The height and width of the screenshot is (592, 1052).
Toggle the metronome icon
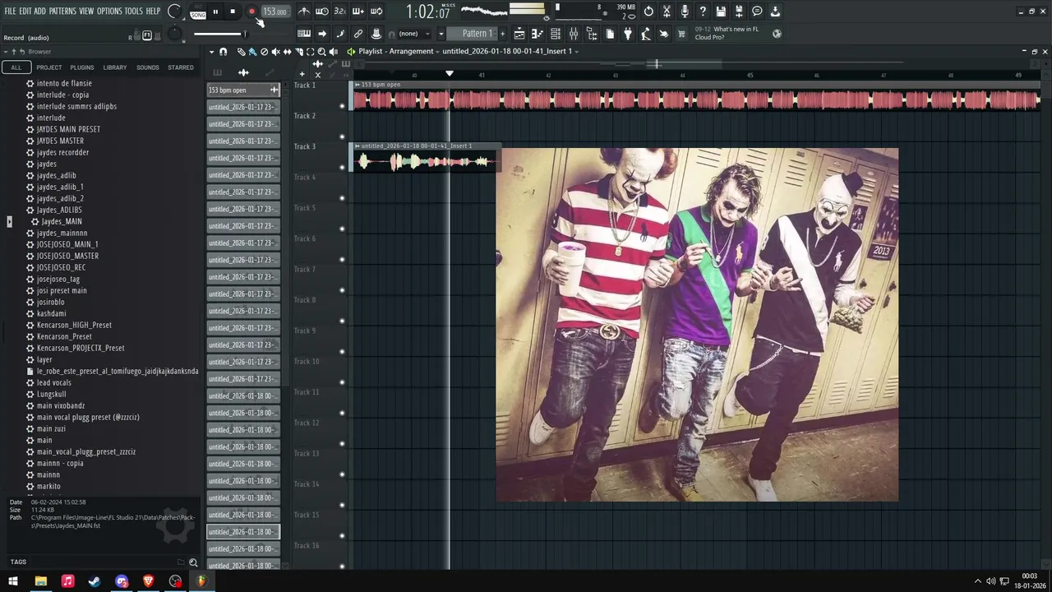305,12
